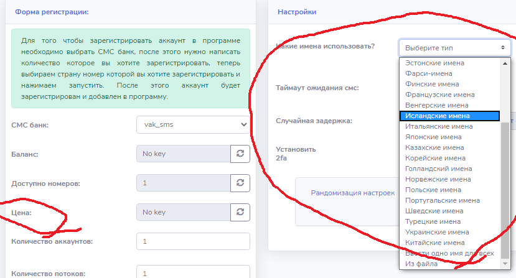Image resolution: width=516 pixels, height=278 pixels.
Task: Select Шведские имена option
Action: (x=449, y=211)
